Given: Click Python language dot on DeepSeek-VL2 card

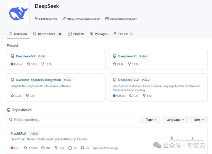Looking at the screenshot, I should [114, 96].
